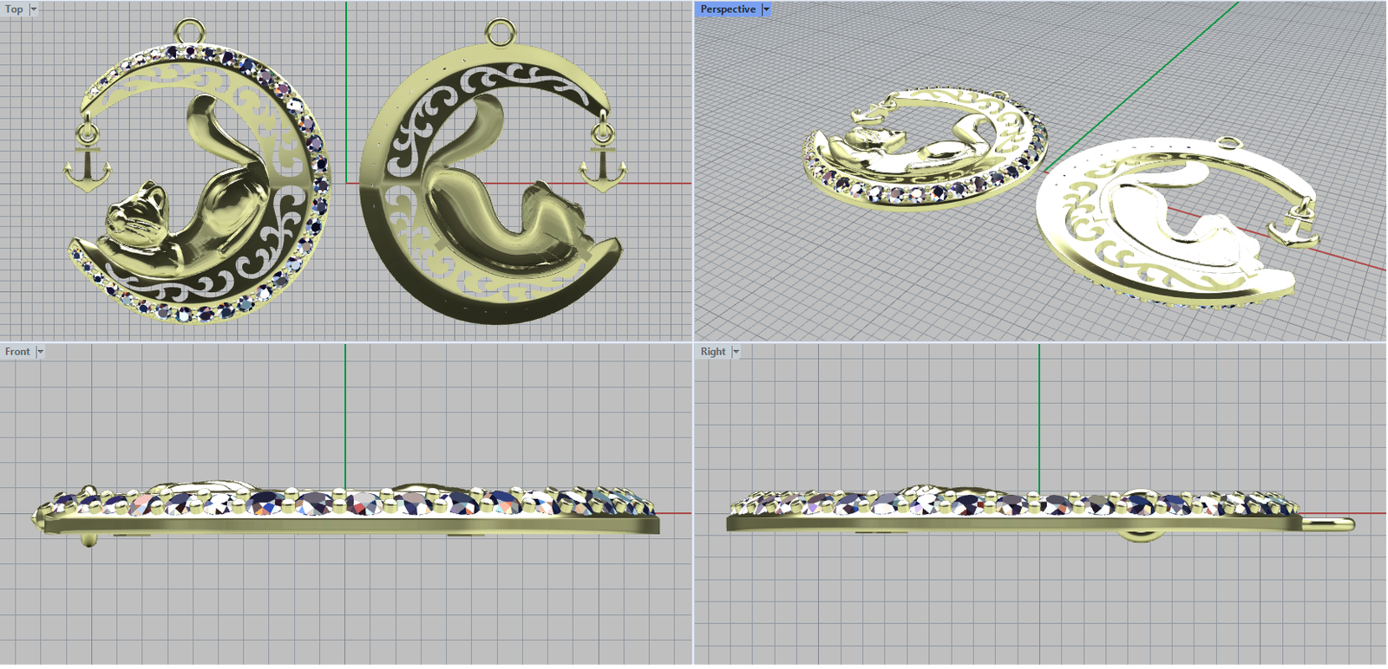The image size is (1388, 669).
Task: Activate the Right viewport title label
Action: coord(712,352)
